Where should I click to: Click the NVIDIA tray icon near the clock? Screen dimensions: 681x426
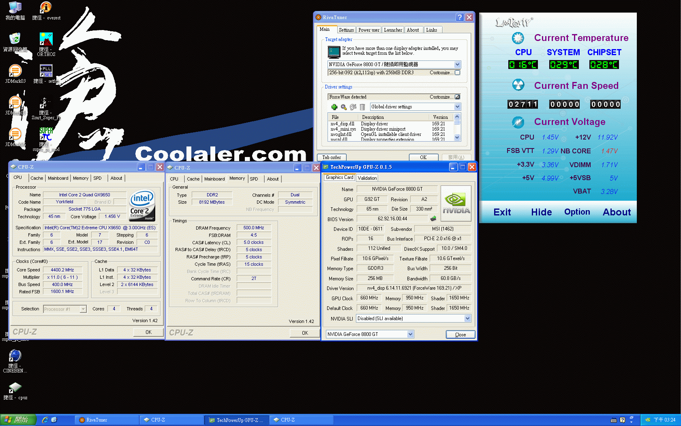point(647,420)
